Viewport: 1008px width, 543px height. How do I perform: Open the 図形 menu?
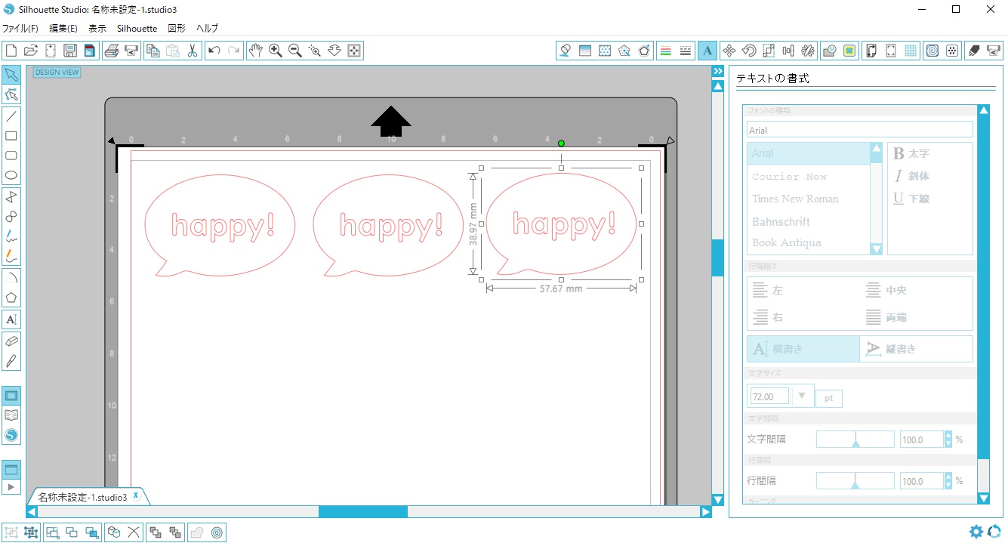(x=176, y=29)
